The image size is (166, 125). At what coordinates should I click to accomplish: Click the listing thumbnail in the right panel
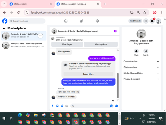pos(141,34)
